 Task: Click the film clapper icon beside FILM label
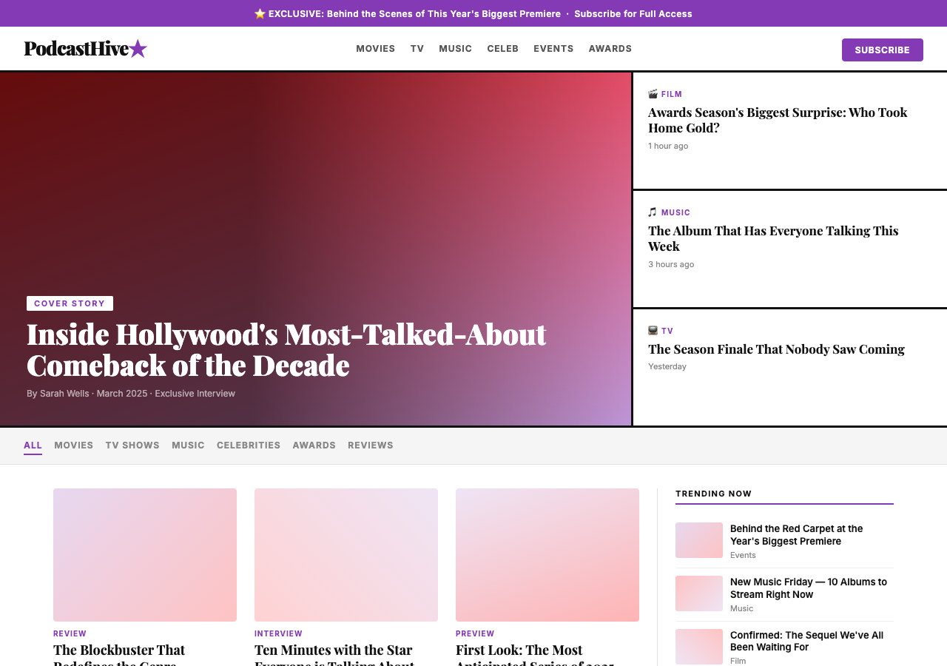(x=652, y=94)
